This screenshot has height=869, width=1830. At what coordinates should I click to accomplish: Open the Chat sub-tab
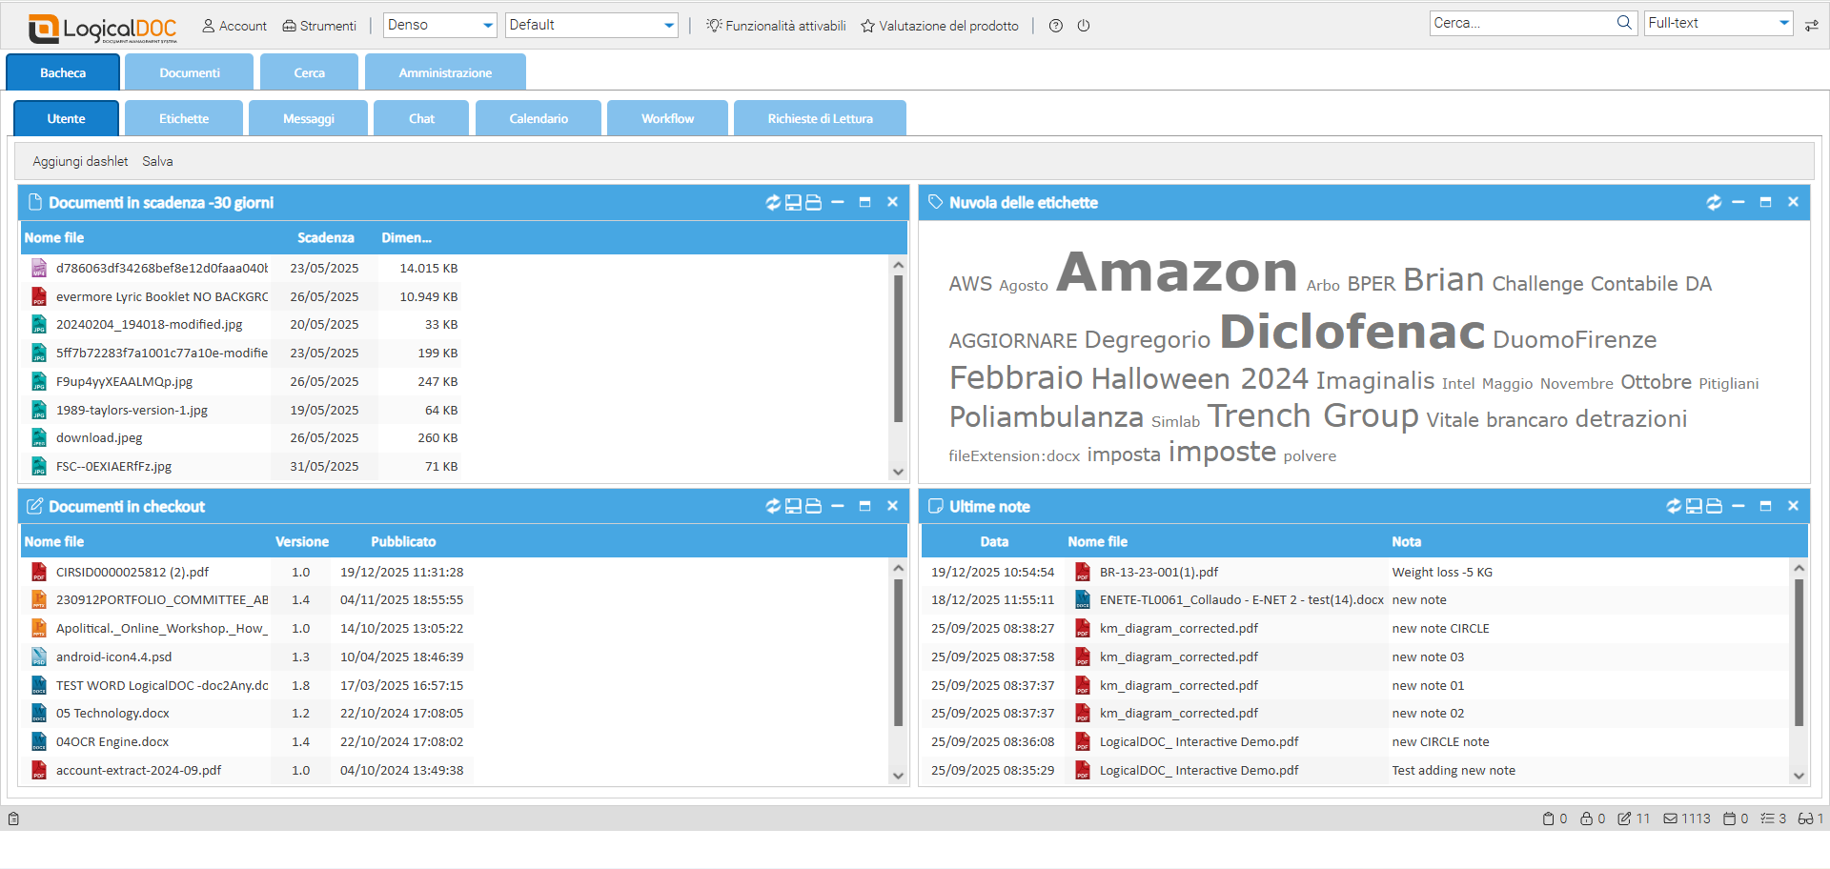click(x=421, y=118)
